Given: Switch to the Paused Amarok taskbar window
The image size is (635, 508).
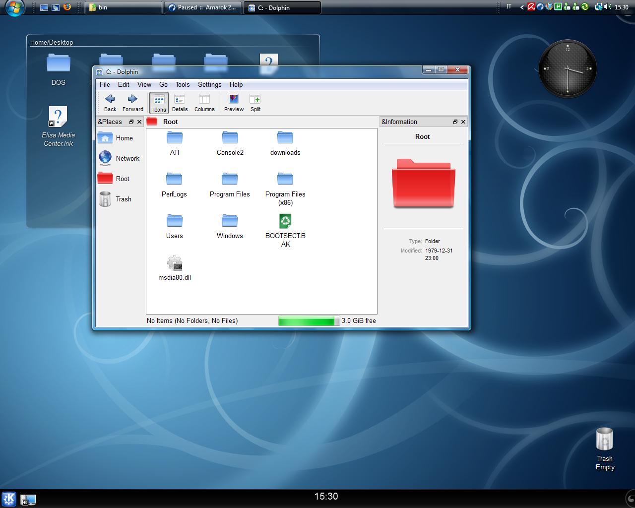Looking at the screenshot, I should point(203,7).
